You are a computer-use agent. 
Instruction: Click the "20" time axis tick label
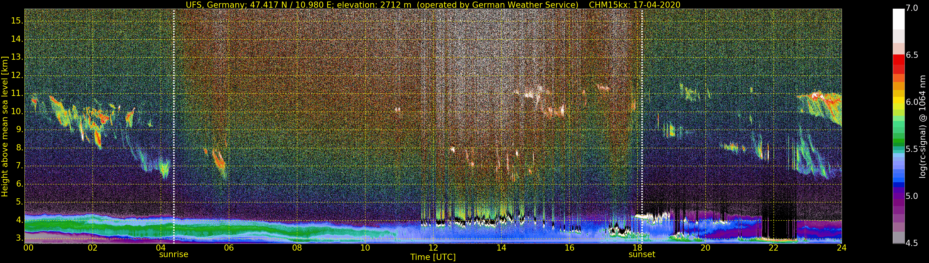tap(705, 248)
